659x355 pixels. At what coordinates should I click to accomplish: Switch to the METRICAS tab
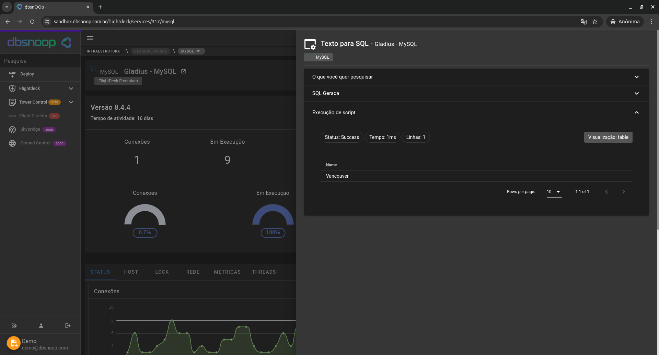coord(227,272)
